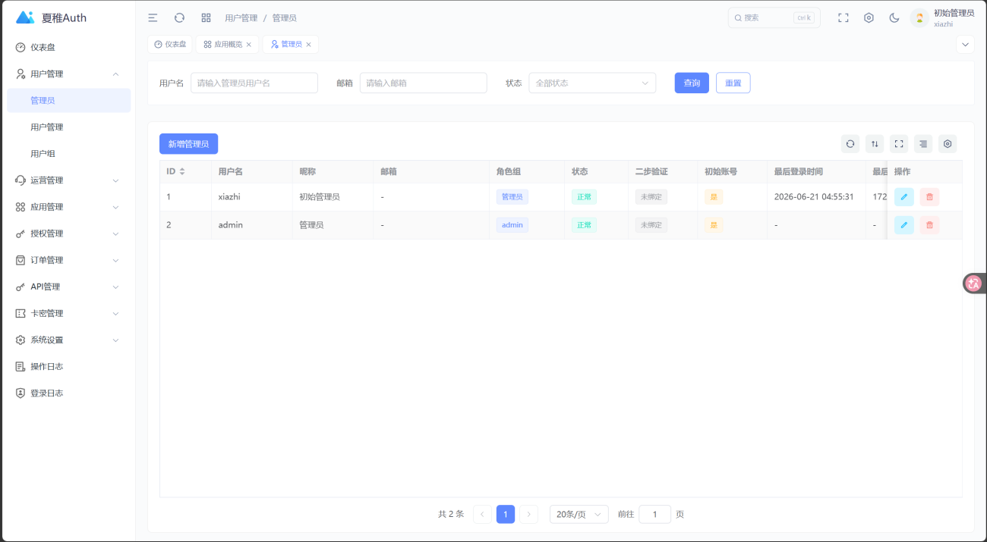Viewport: 987px width, 542px height.
Task: Collapse the 用户管理 sidebar group
Action: (x=68, y=74)
